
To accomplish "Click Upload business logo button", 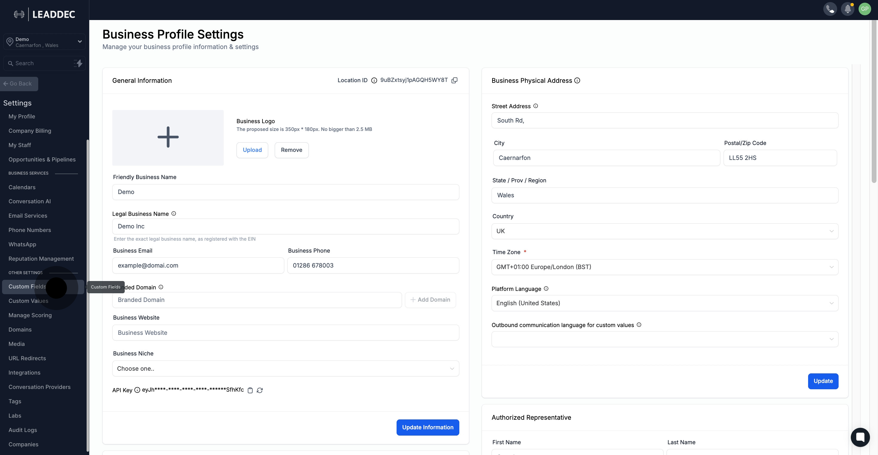I will pos(252,150).
